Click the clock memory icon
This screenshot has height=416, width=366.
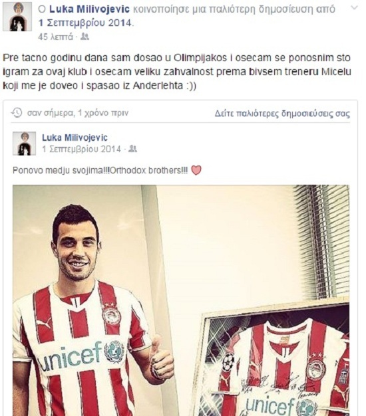coord(17,113)
